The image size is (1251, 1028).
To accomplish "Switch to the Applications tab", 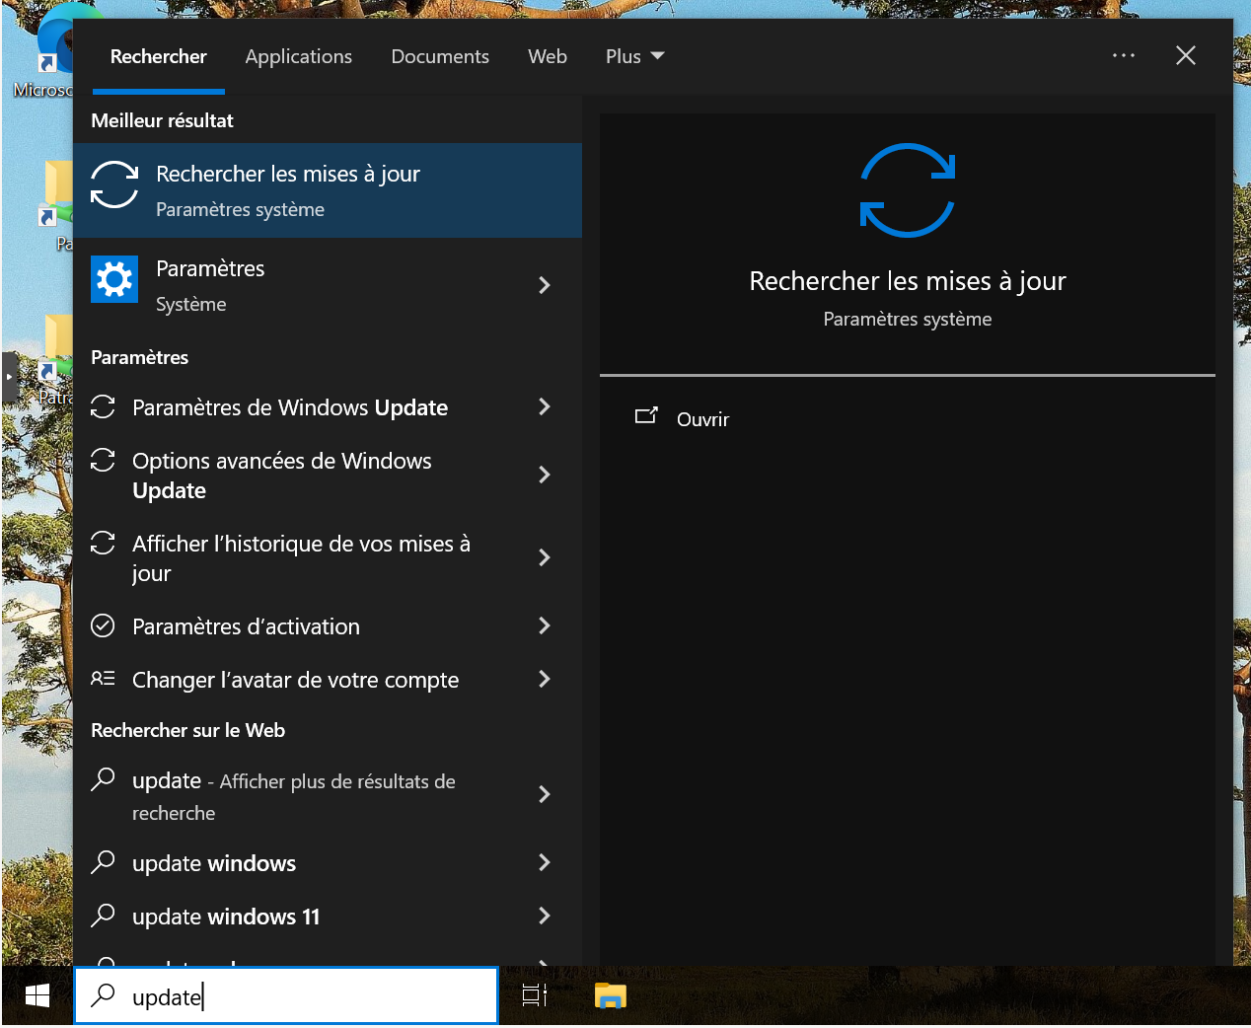I will coord(298,56).
